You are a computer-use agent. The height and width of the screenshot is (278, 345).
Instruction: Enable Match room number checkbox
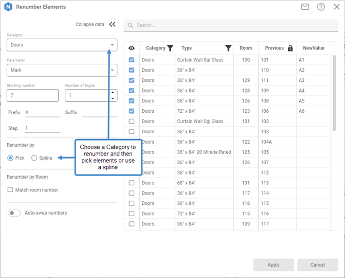click(10, 190)
